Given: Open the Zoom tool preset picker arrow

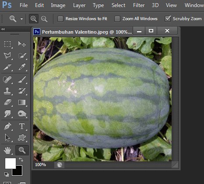Looking at the screenshot, I should 21,19.
